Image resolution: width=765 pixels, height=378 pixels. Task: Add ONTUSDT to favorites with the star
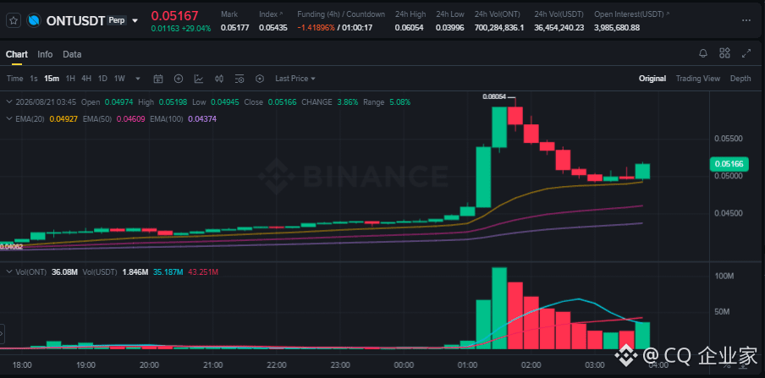[14, 20]
